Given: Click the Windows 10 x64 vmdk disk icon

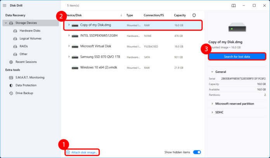Looking at the screenshot, I should 75,68.
